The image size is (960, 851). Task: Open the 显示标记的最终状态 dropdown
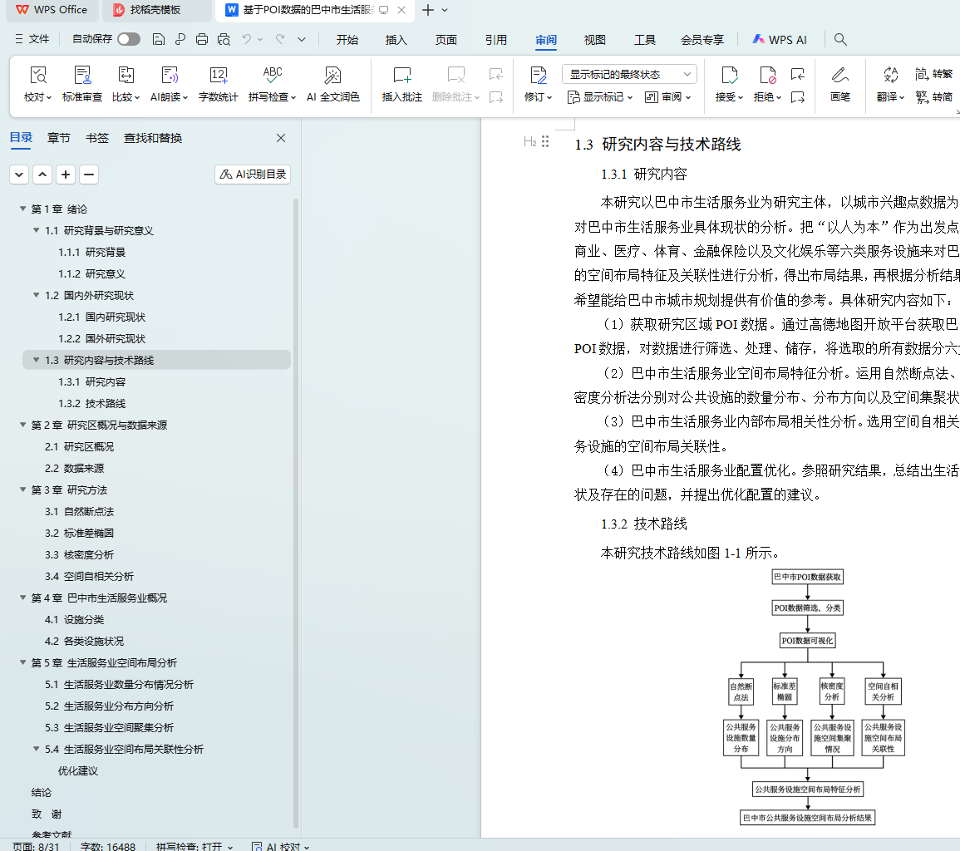point(629,74)
